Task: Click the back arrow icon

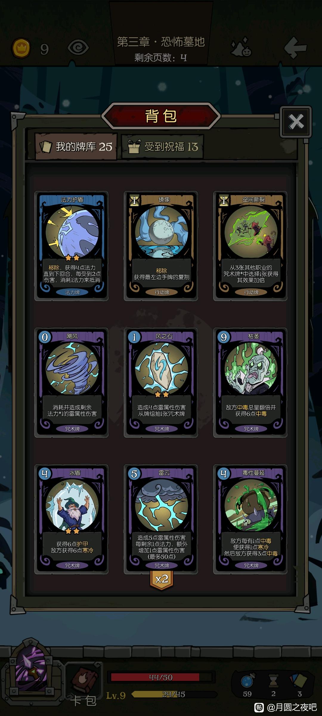Action: pos(295,48)
